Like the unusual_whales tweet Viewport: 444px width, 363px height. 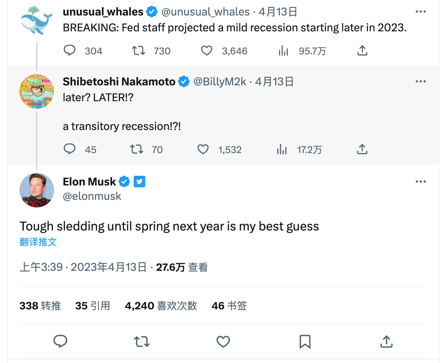(x=207, y=50)
